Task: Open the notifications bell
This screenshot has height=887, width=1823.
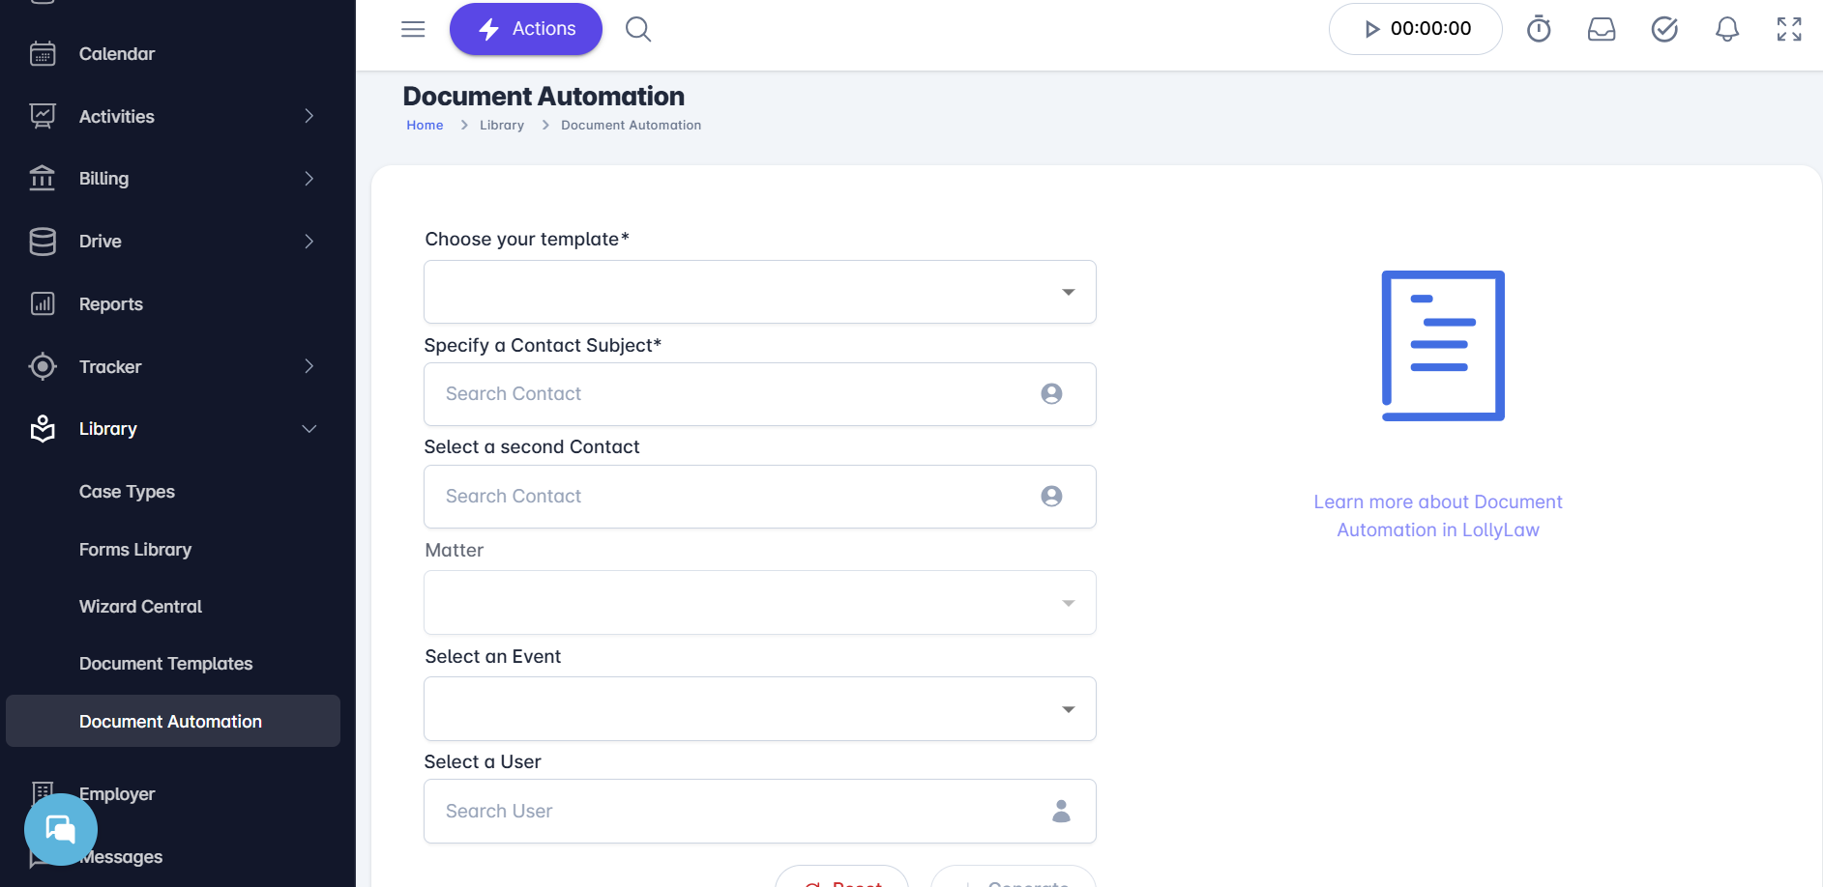Action: 1727,29
